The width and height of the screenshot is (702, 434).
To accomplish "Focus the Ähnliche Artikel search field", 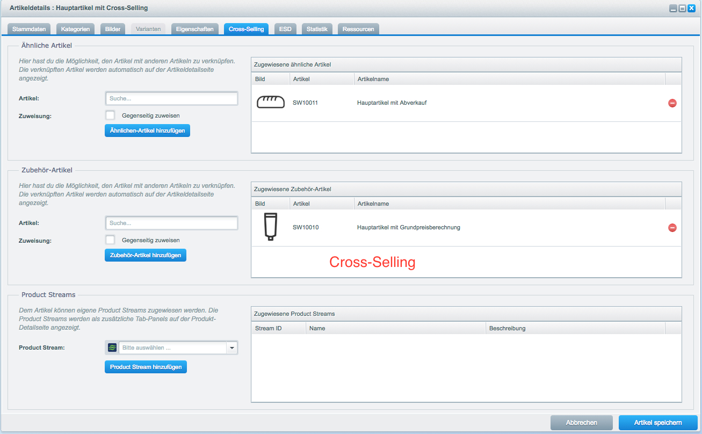I will [172, 98].
